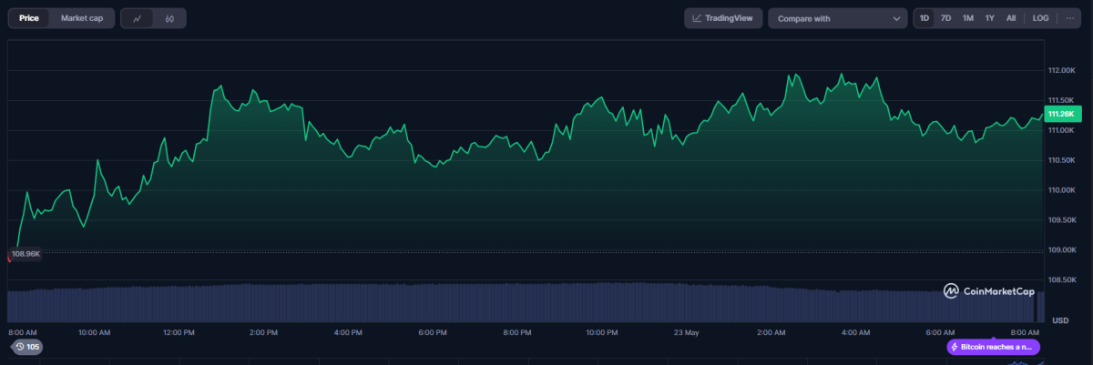Open the more options ellipsis menu
The image size is (1093, 365).
point(1070,18)
